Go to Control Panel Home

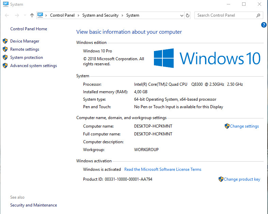tap(29, 29)
